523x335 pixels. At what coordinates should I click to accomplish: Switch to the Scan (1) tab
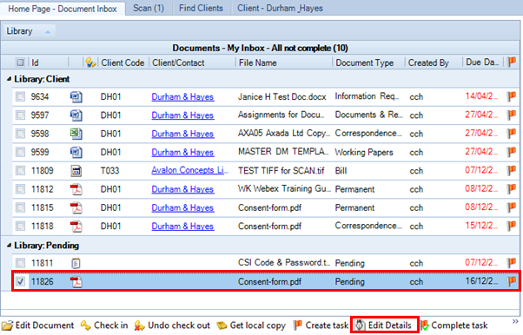149,8
